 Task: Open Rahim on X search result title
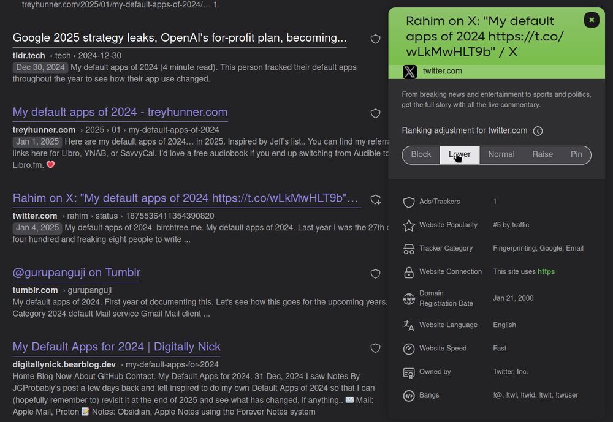click(186, 198)
